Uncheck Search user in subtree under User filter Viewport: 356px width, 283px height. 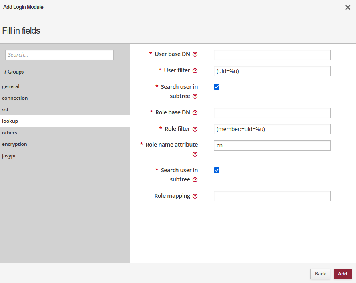coord(216,86)
